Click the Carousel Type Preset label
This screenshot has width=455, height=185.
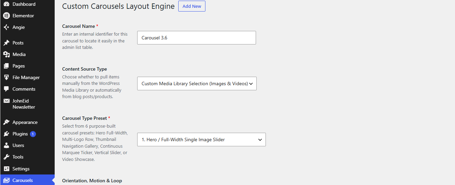tap(86, 118)
